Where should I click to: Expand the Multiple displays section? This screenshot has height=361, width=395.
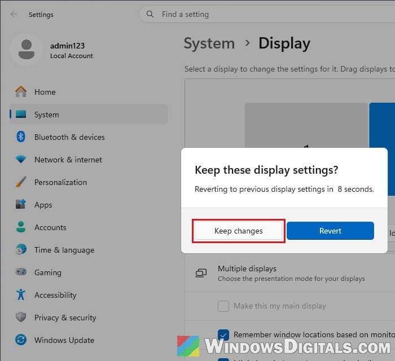(x=289, y=273)
